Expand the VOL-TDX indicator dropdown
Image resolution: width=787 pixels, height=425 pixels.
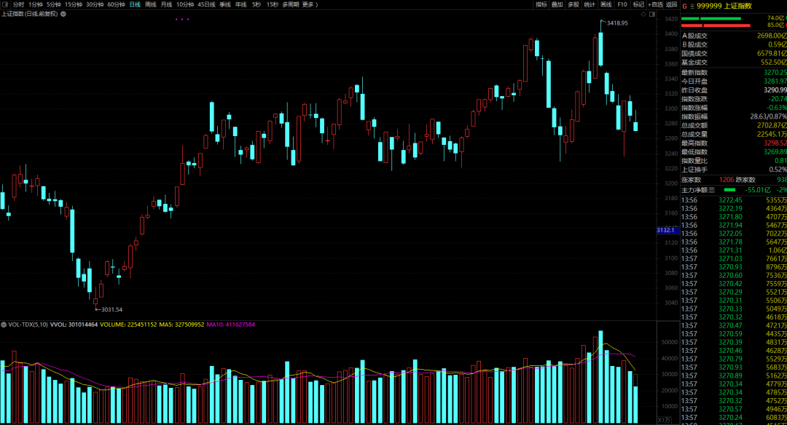point(4,325)
